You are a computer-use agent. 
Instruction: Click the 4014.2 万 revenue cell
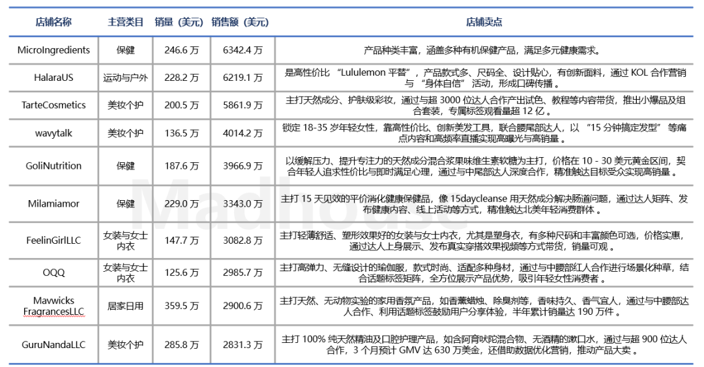(x=242, y=133)
